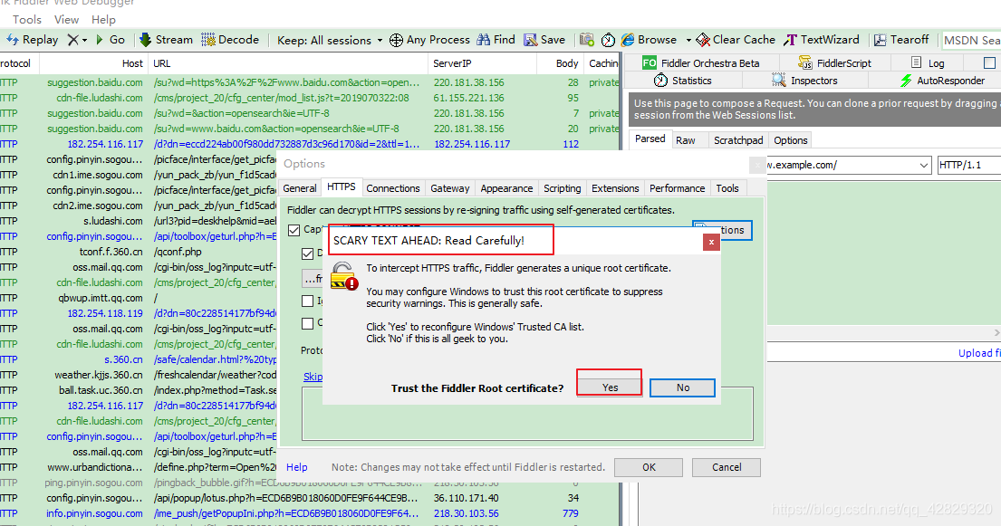Screen dimensions: 1001x526
Task: Open the TextWizard tool
Action: tap(823, 40)
